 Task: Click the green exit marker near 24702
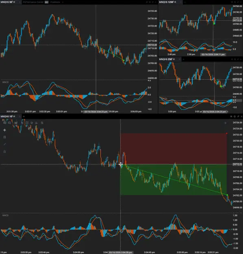point(227,195)
